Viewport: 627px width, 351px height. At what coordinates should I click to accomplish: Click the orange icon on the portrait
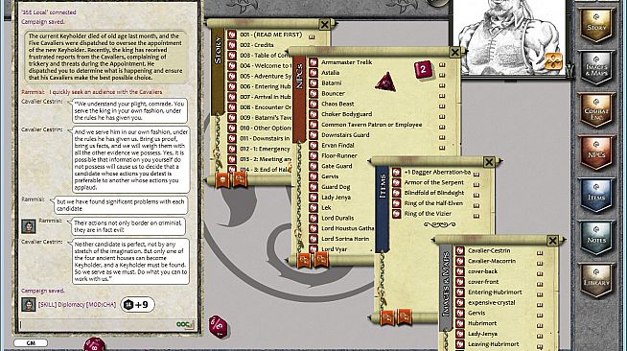point(554,61)
